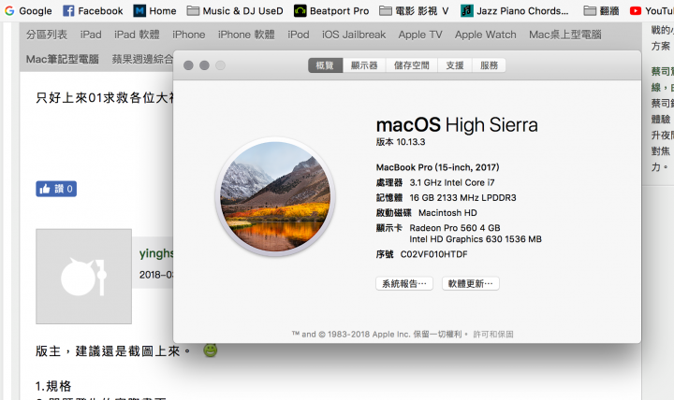This screenshot has width=674, height=400.
Task: Close the About This Mac window
Action: click(188, 65)
